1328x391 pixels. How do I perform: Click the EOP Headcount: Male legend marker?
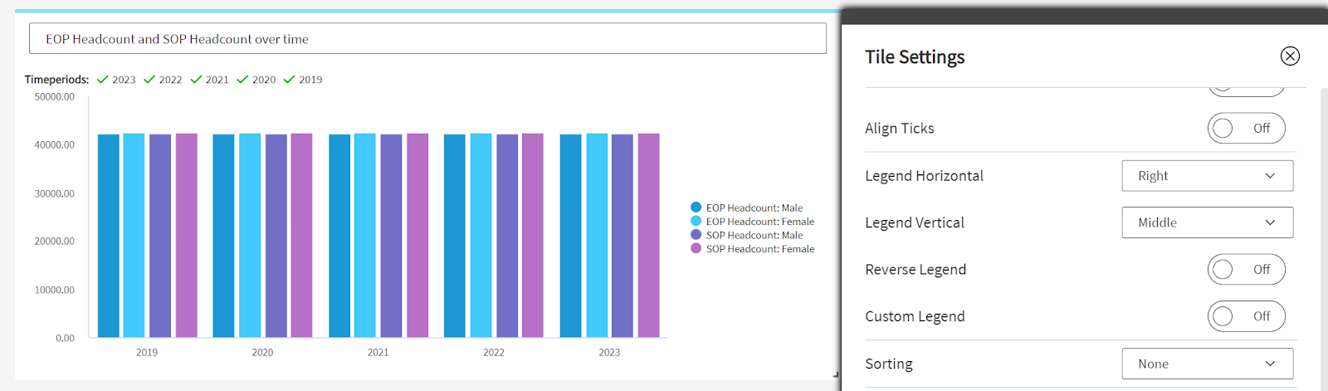click(696, 208)
